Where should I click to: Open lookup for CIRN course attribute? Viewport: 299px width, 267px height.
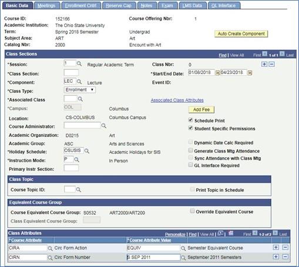coord(50,258)
